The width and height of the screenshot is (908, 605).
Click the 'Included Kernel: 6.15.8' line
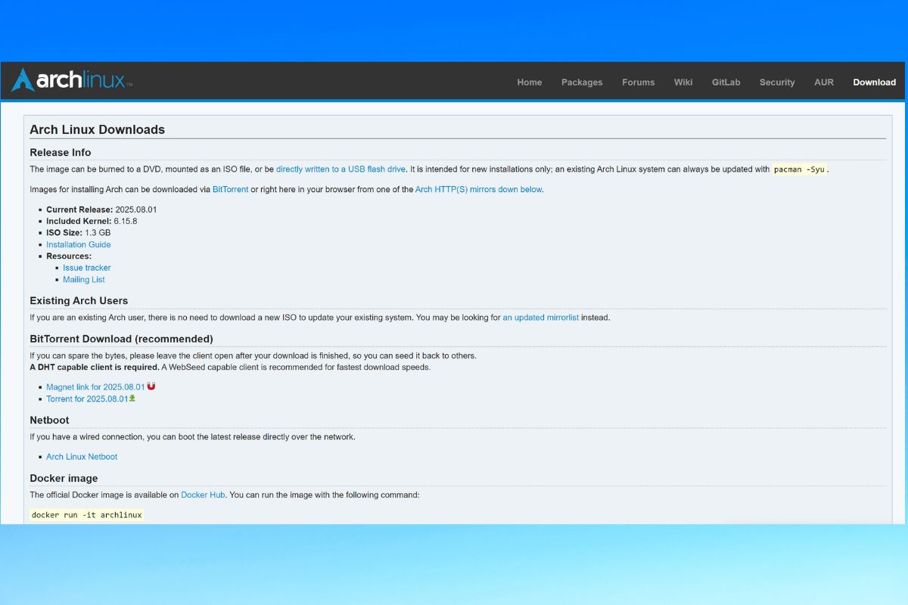[x=92, y=222]
